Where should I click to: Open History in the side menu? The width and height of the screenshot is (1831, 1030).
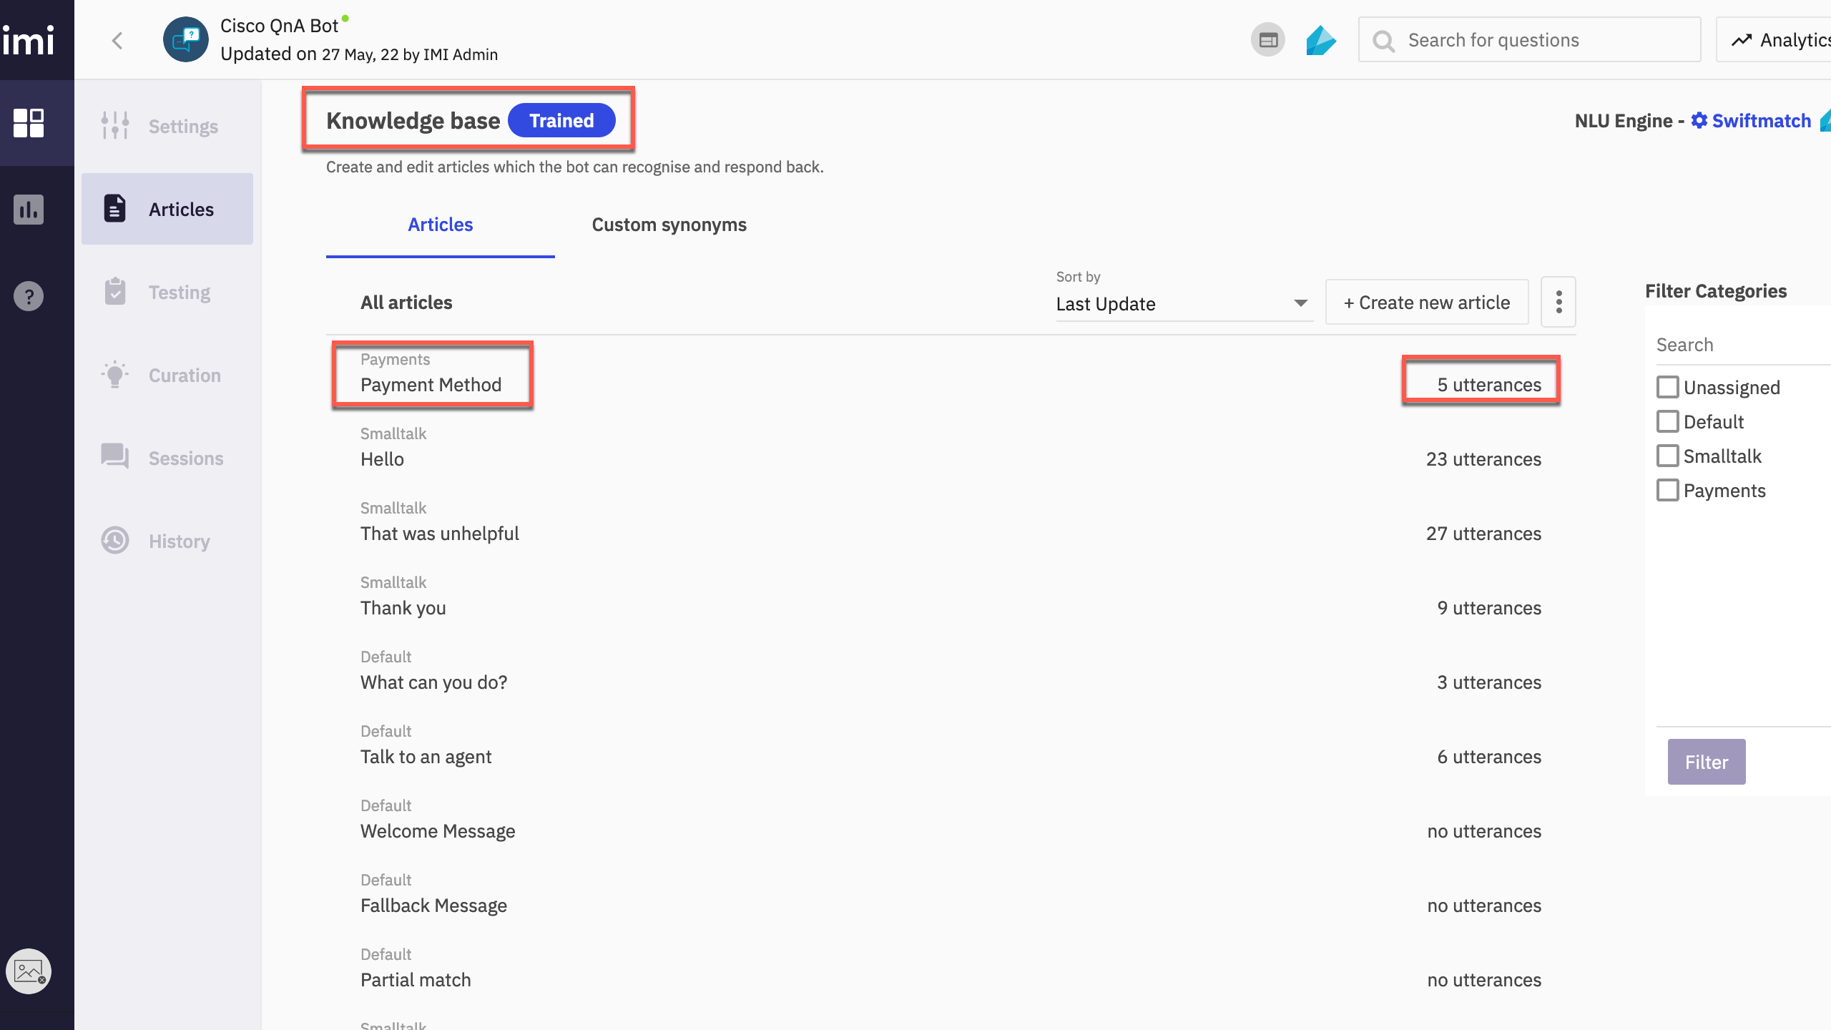(167, 541)
